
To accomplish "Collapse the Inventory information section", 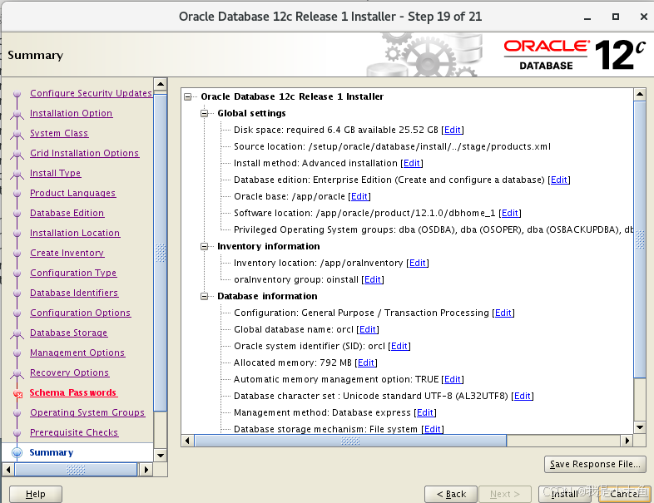I will pyautogui.click(x=205, y=246).
